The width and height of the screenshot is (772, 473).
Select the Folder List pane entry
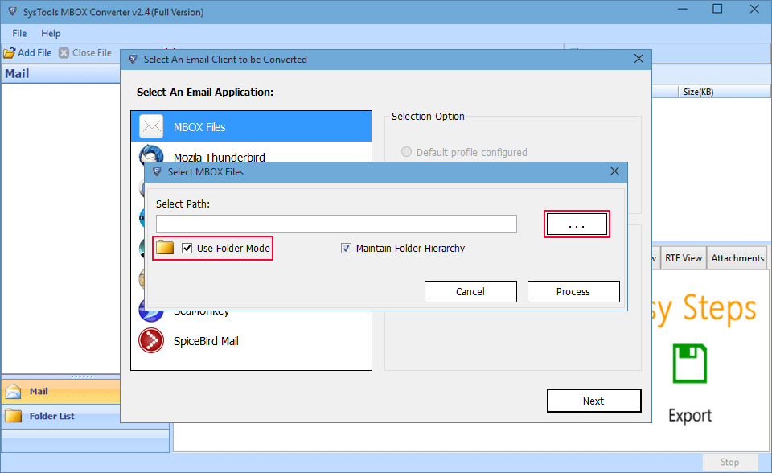(x=61, y=416)
